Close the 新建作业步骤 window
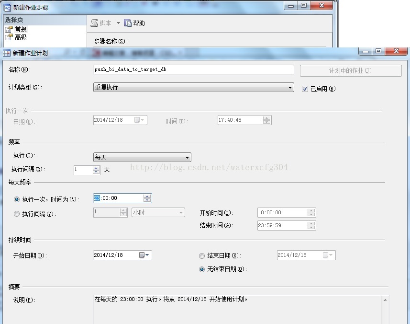This screenshot has height=324, width=410. point(321,5)
